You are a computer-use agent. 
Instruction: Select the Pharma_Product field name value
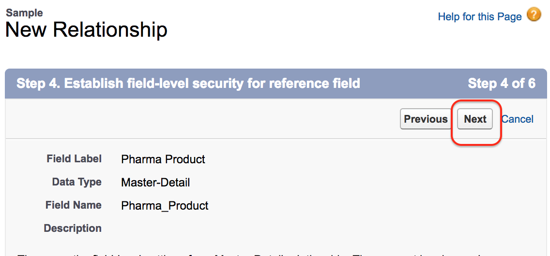click(165, 206)
